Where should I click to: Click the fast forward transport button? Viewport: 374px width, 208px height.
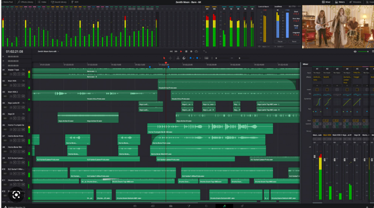pos(176,52)
